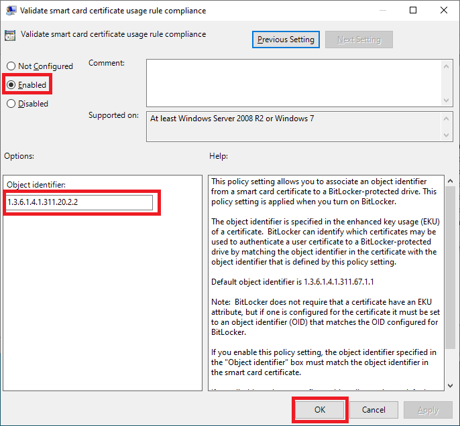
Task: Click the Apply button
Action: point(428,410)
